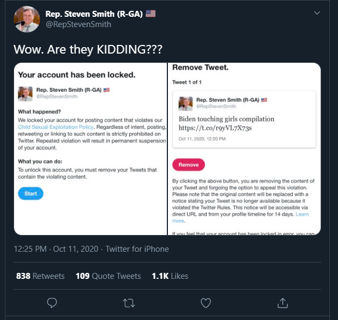
Task: Click the retweet arrows icon
Action: (129, 302)
